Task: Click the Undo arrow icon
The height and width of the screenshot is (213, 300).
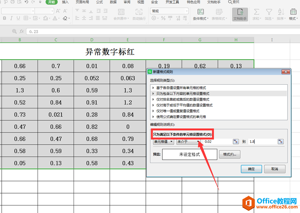Action: [x=27, y=2]
